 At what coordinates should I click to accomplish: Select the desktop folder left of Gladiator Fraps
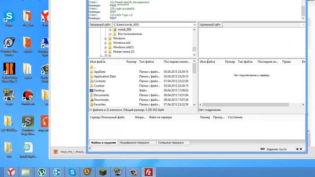9,123
